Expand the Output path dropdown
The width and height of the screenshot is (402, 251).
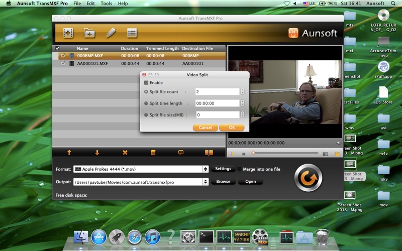[206, 182]
